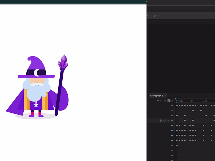Click the blue playhead handle on the ruler
Viewport: 215px width, 161px height.
click(177, 101)
